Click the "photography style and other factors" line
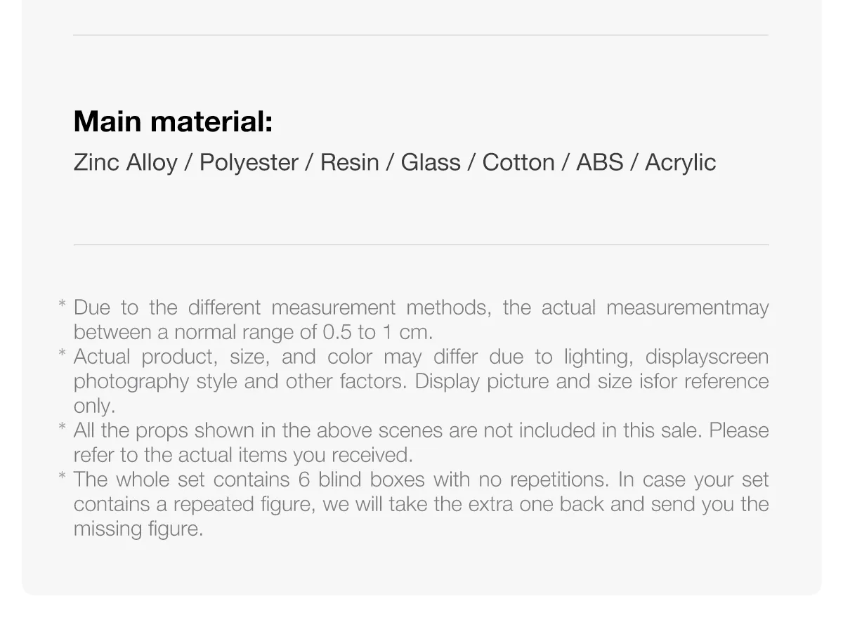This screenshot has width=843, height=634. point(421,381)
